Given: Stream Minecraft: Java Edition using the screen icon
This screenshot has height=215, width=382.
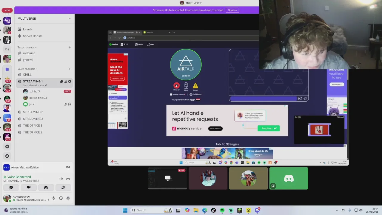Looking at the screenshot, I should (x=68, y=168).
